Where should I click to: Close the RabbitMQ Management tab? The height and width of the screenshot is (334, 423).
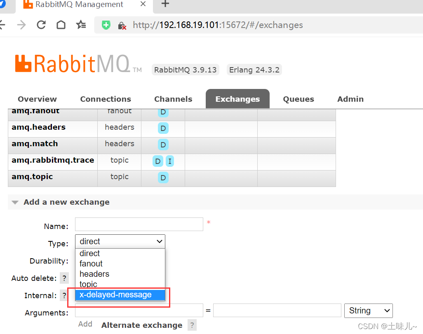(143, 4)
